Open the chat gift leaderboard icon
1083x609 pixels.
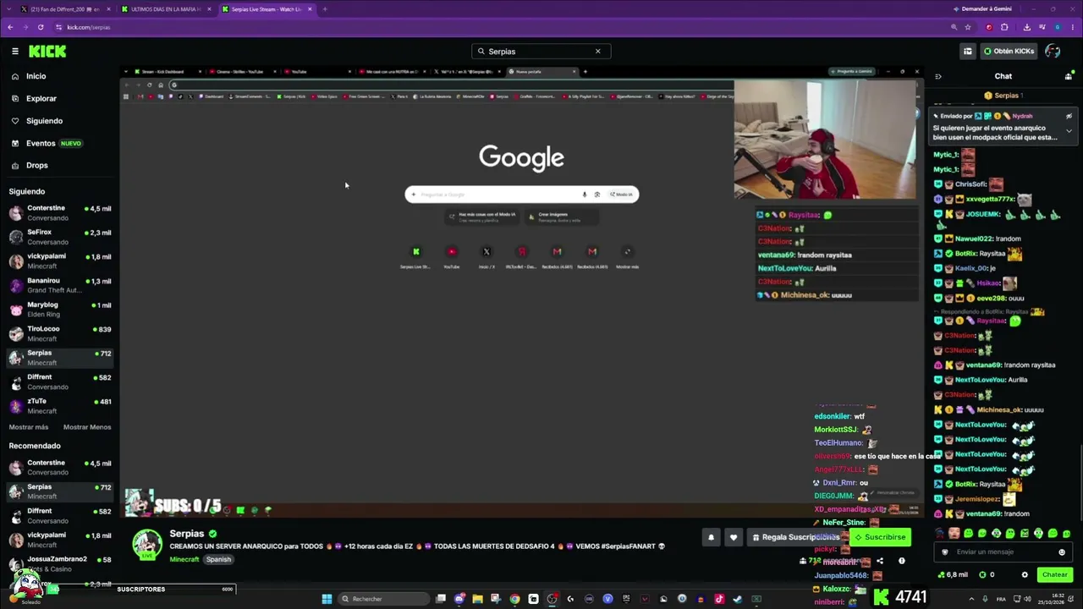point(1069,76)
